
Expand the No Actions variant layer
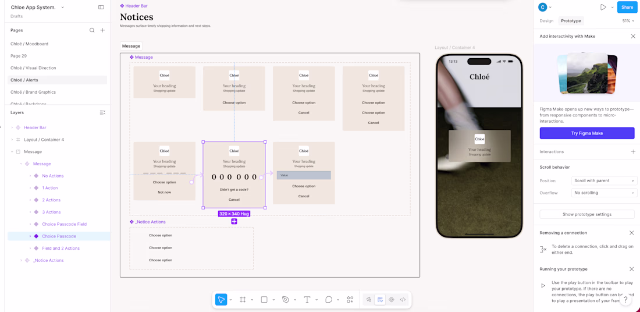click(30, 176)
